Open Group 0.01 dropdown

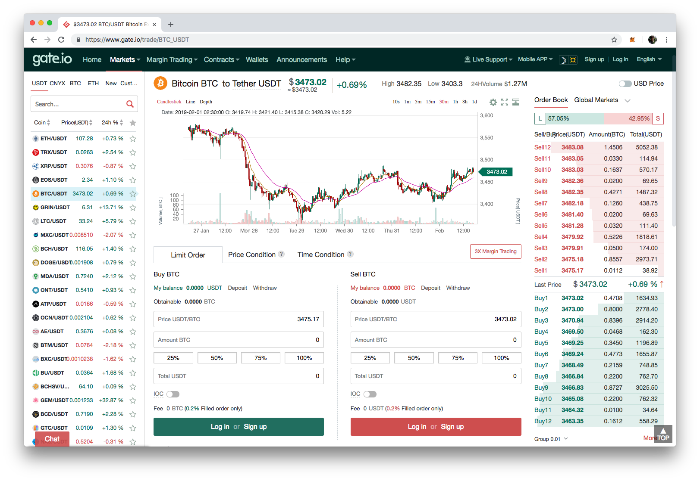pos(551,439)
